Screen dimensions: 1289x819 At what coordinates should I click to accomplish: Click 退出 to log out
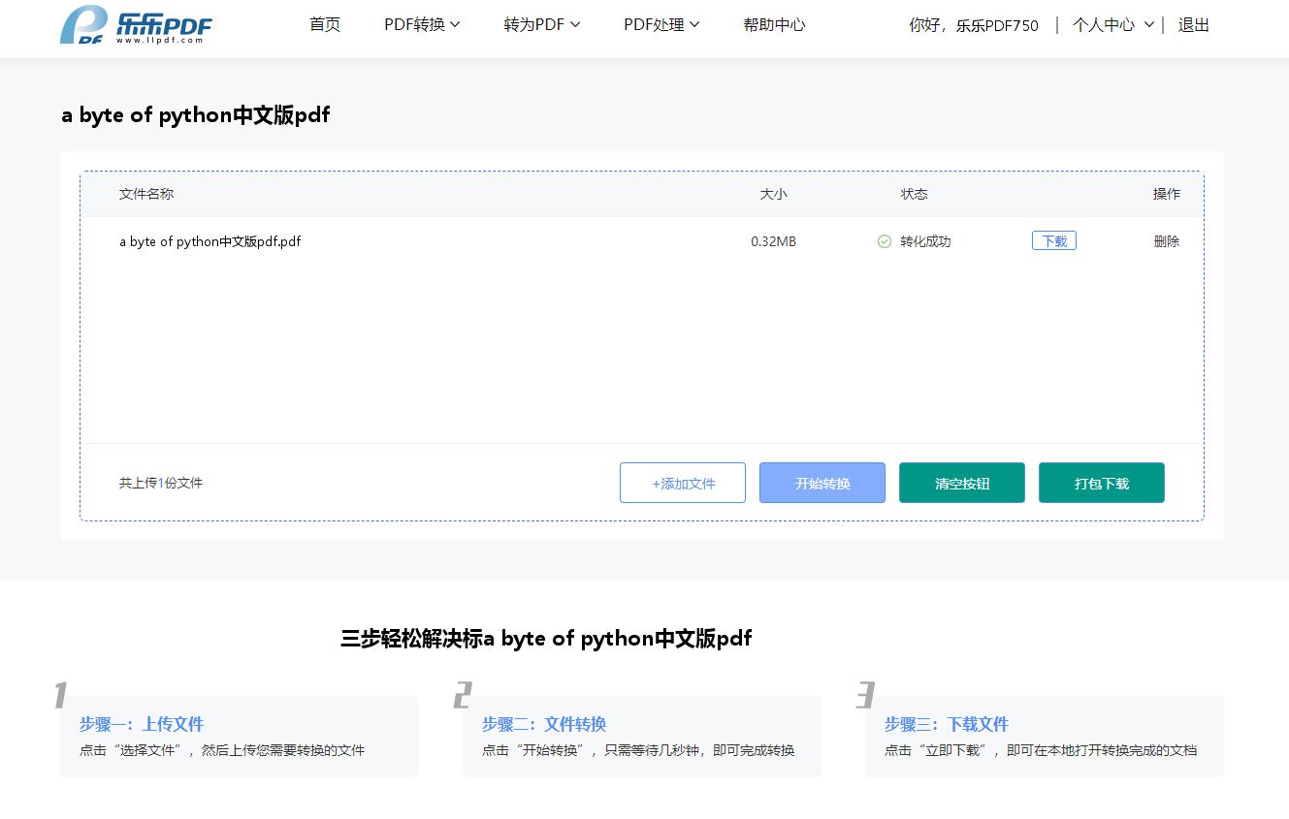point(1194,25)
